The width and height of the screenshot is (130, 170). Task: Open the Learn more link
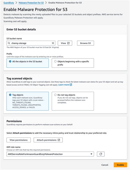[x=64, y=85]
